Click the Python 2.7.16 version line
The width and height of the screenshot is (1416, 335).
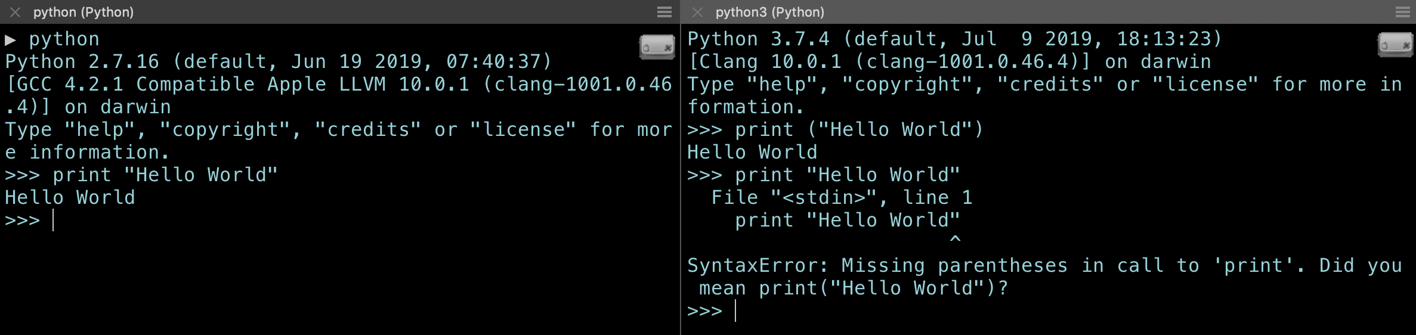tap(278, 61)
